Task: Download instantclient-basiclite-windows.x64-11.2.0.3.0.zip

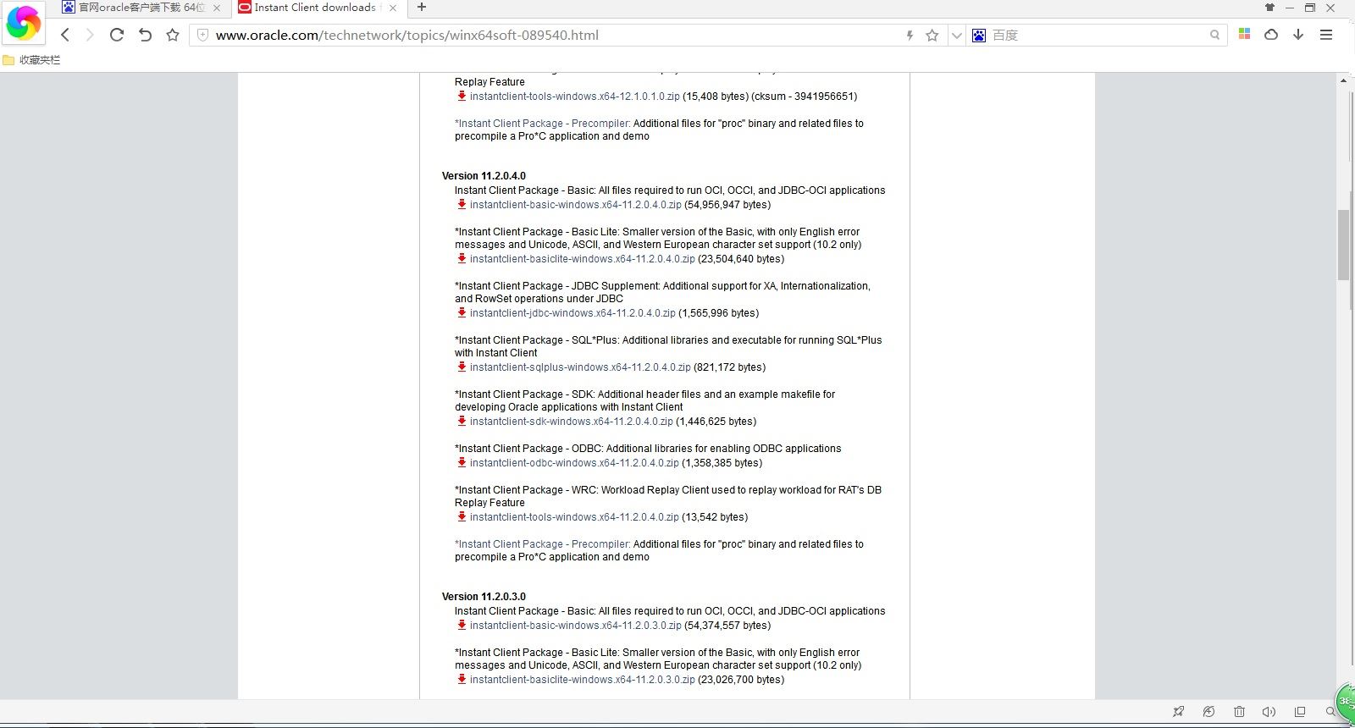Action: point(582,680)
